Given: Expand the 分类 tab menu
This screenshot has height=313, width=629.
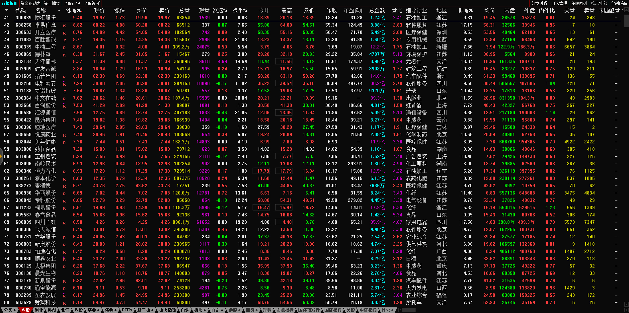Looking at the screenshot, I should coord(10,310).
